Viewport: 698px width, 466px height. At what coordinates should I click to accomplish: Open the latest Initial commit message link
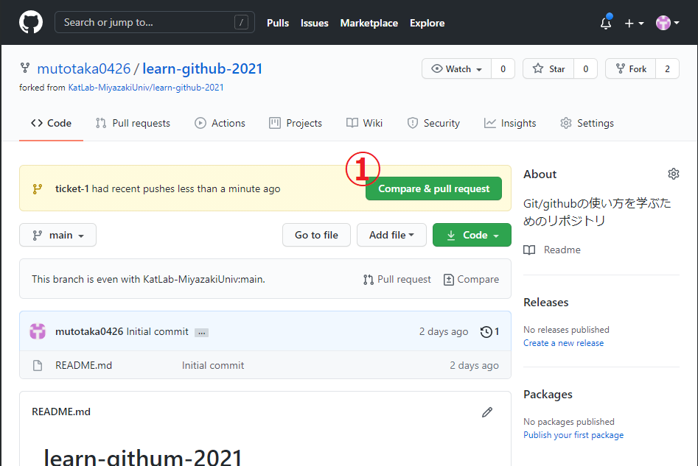click(158, 331)
